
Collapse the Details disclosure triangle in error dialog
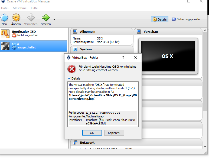69,78
